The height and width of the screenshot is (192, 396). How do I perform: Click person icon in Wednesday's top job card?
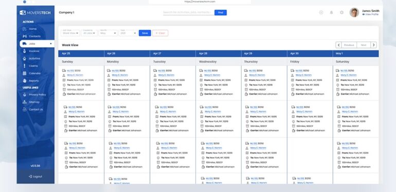coord(201,75)
